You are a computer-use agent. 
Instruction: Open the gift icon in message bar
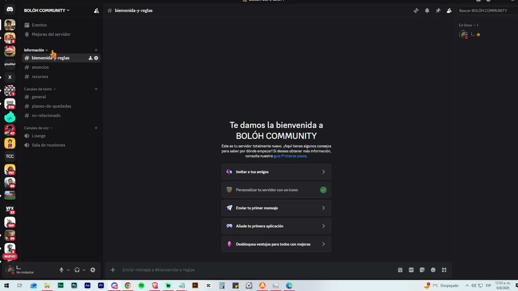pos(400,270)
